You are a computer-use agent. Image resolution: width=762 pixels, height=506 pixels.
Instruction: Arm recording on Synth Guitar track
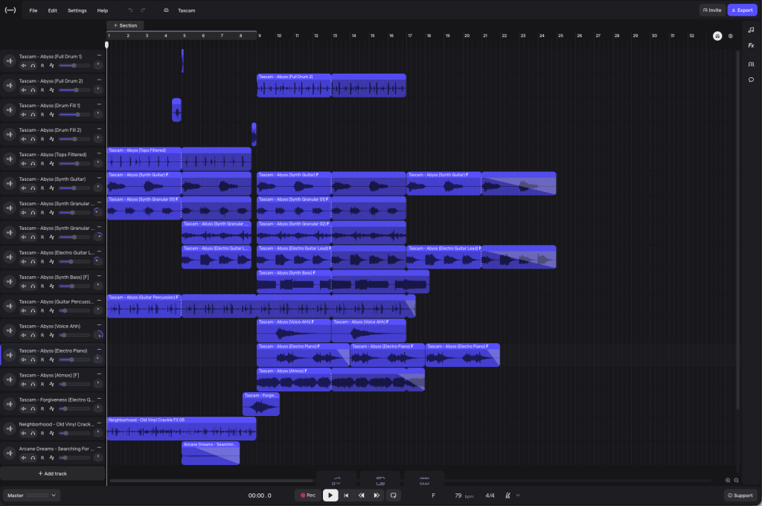[x=42, y=188]
